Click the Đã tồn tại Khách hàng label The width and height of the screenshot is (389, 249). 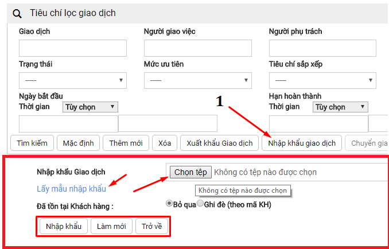coord(75,206)
